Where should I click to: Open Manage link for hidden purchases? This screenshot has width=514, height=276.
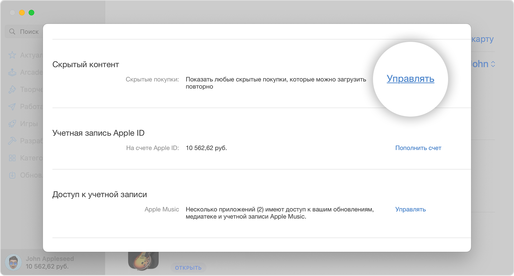click(x=410, y=79)
